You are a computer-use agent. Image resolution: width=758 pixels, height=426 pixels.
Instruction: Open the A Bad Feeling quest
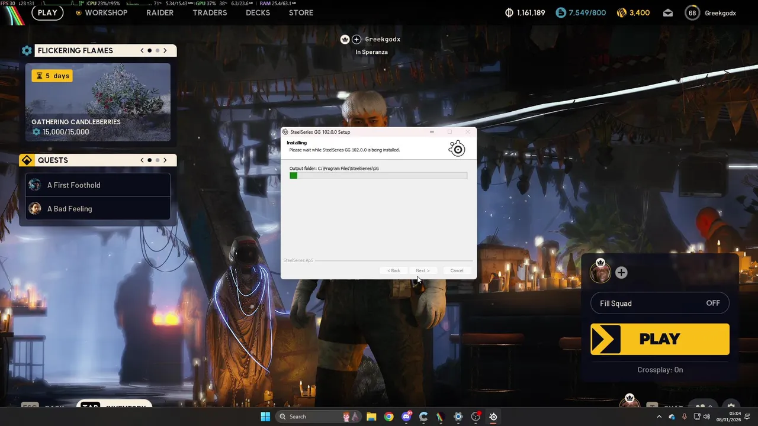click(98, 208)
